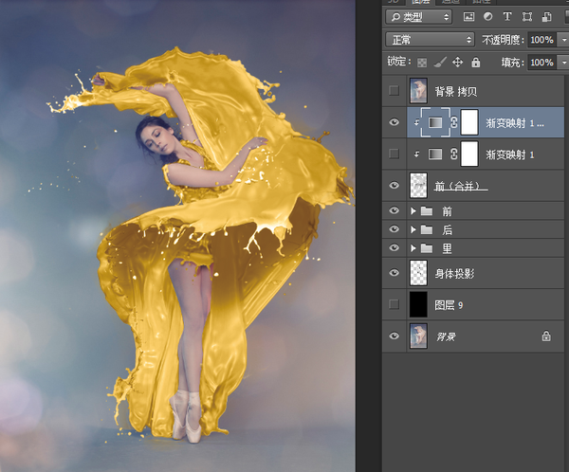The height and width of the screenshot is (472, 569).
Task: Click the lock transparent pixels icon
Action: click(421, 62)
